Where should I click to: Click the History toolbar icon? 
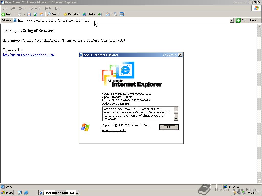coord(100,14)
